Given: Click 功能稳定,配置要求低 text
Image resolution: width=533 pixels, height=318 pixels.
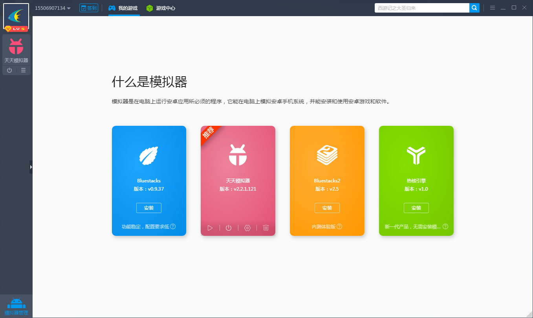Looking at the screenshot, I should coord(145,227).
